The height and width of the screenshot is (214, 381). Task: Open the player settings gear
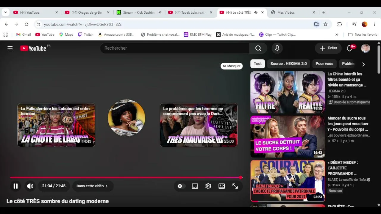[208, 186]
